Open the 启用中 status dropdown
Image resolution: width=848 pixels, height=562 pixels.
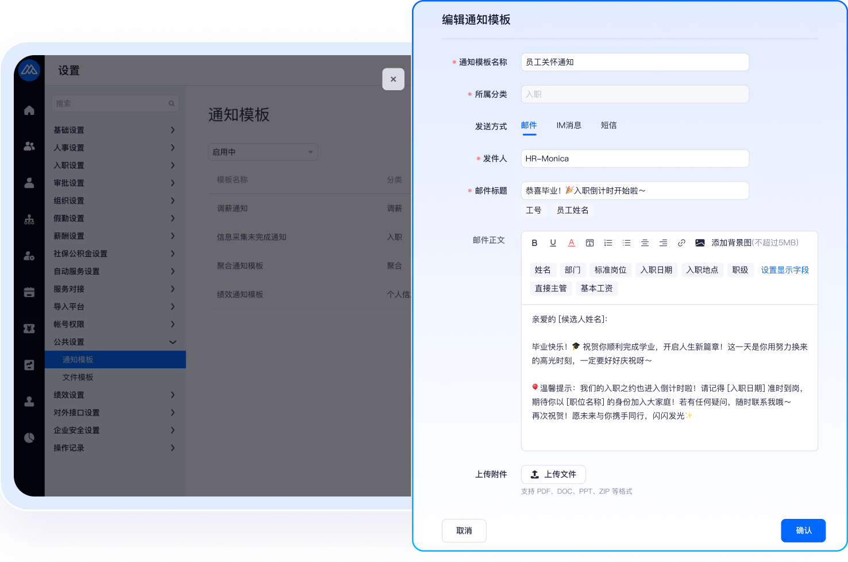(x=263, y=152)
